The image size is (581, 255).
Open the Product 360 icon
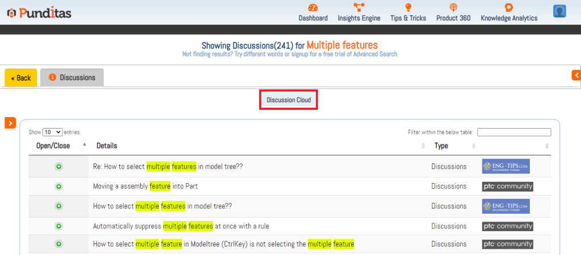(x=453, y=8)
